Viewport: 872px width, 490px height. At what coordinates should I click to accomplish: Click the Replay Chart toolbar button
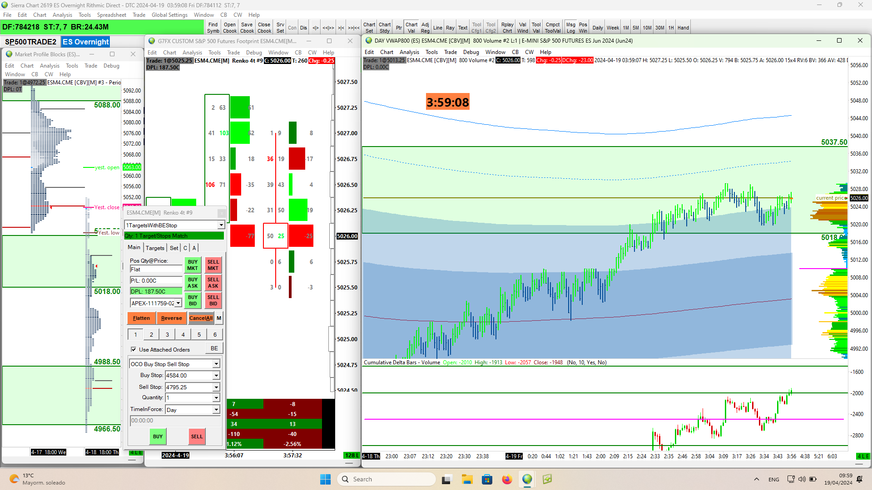pos(507,28)
